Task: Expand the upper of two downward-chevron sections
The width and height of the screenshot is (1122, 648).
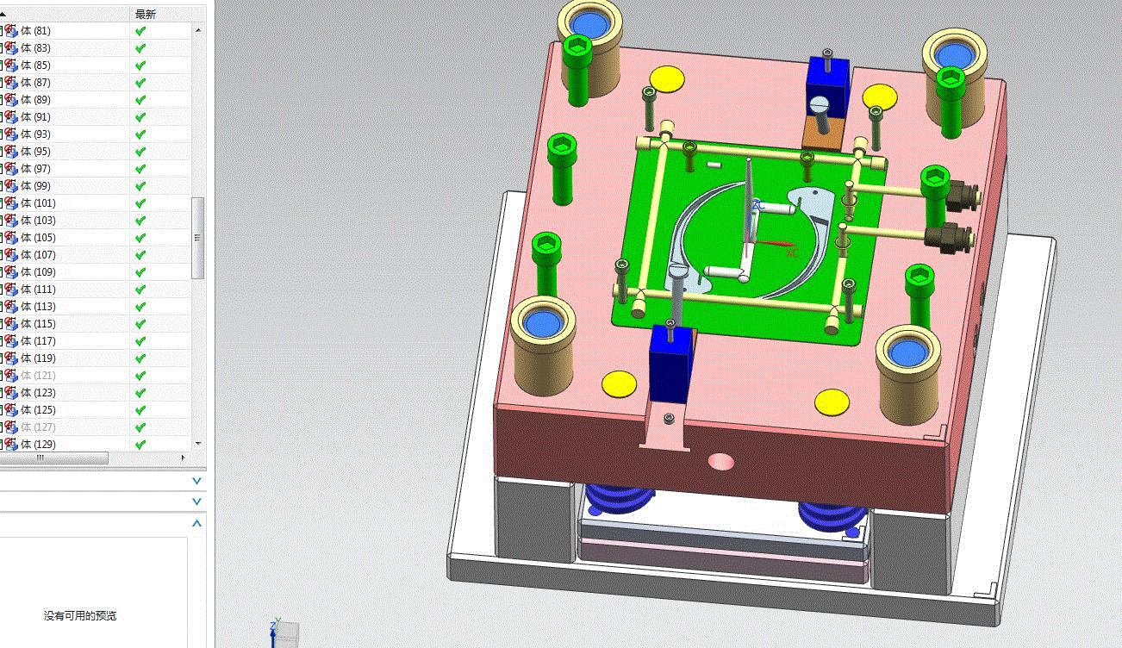Action: pyautogui.click(x=197, y=481)
